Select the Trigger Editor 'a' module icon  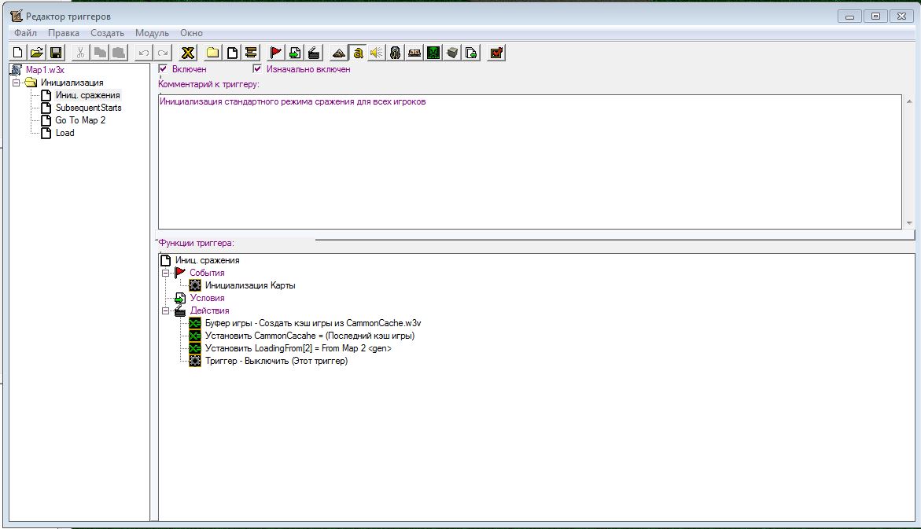click(357, 53)
